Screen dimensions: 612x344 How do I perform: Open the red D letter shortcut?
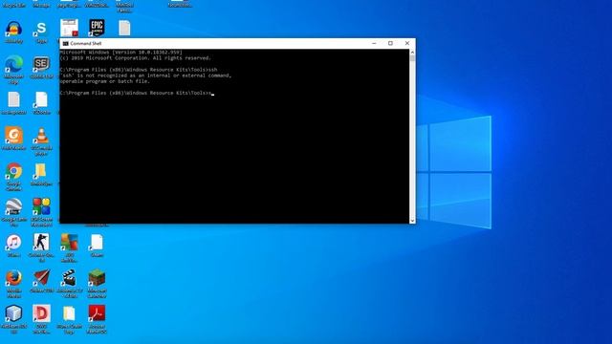41,313
